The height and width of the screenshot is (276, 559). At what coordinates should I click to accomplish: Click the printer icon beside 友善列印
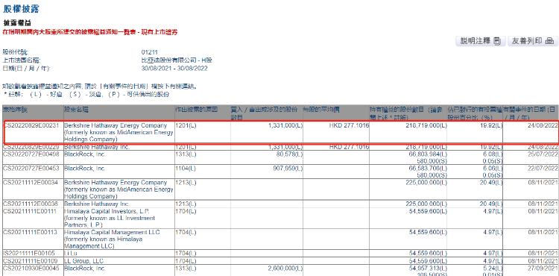pos(550,41)
